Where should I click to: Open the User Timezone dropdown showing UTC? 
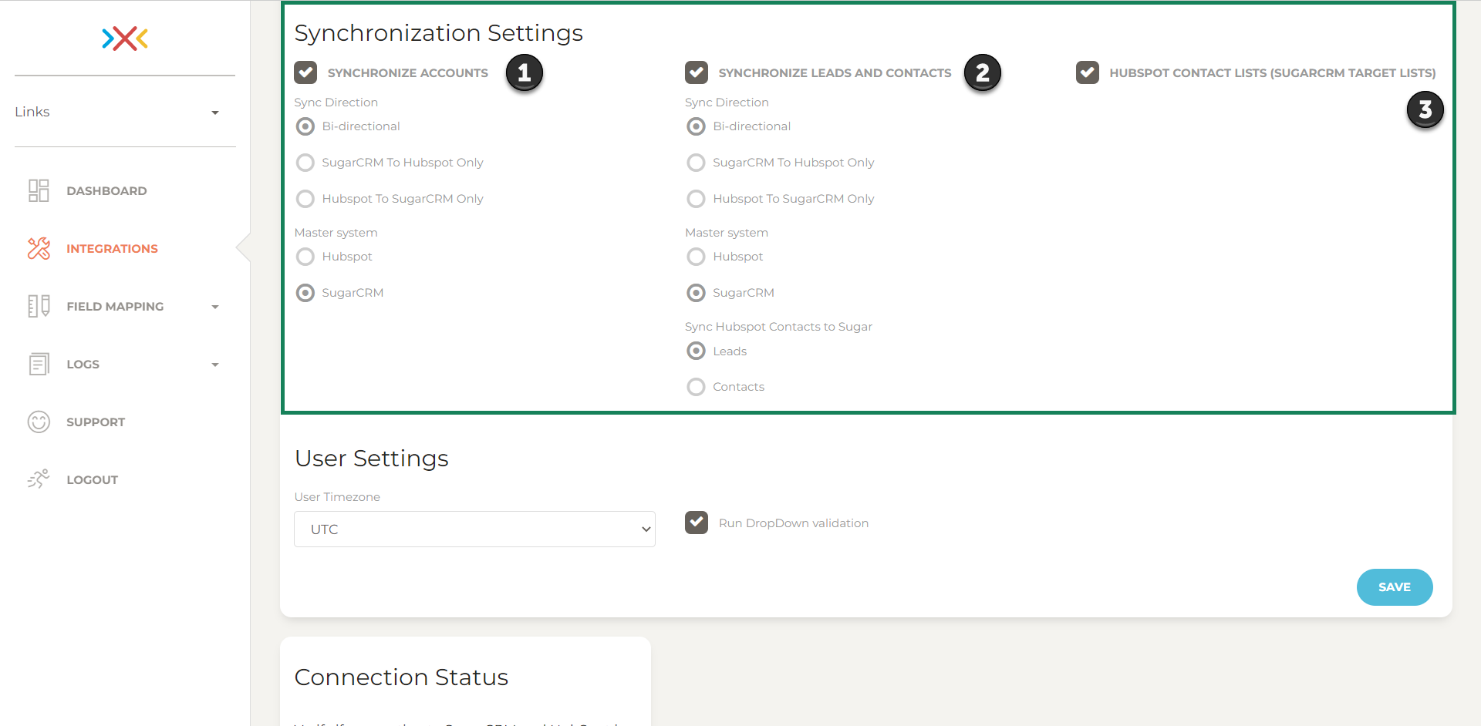point(474,529)
